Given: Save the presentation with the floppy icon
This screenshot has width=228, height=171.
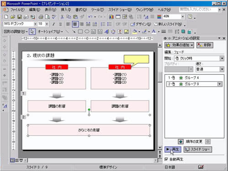Looking at the screenshot, I should (19, 16).
